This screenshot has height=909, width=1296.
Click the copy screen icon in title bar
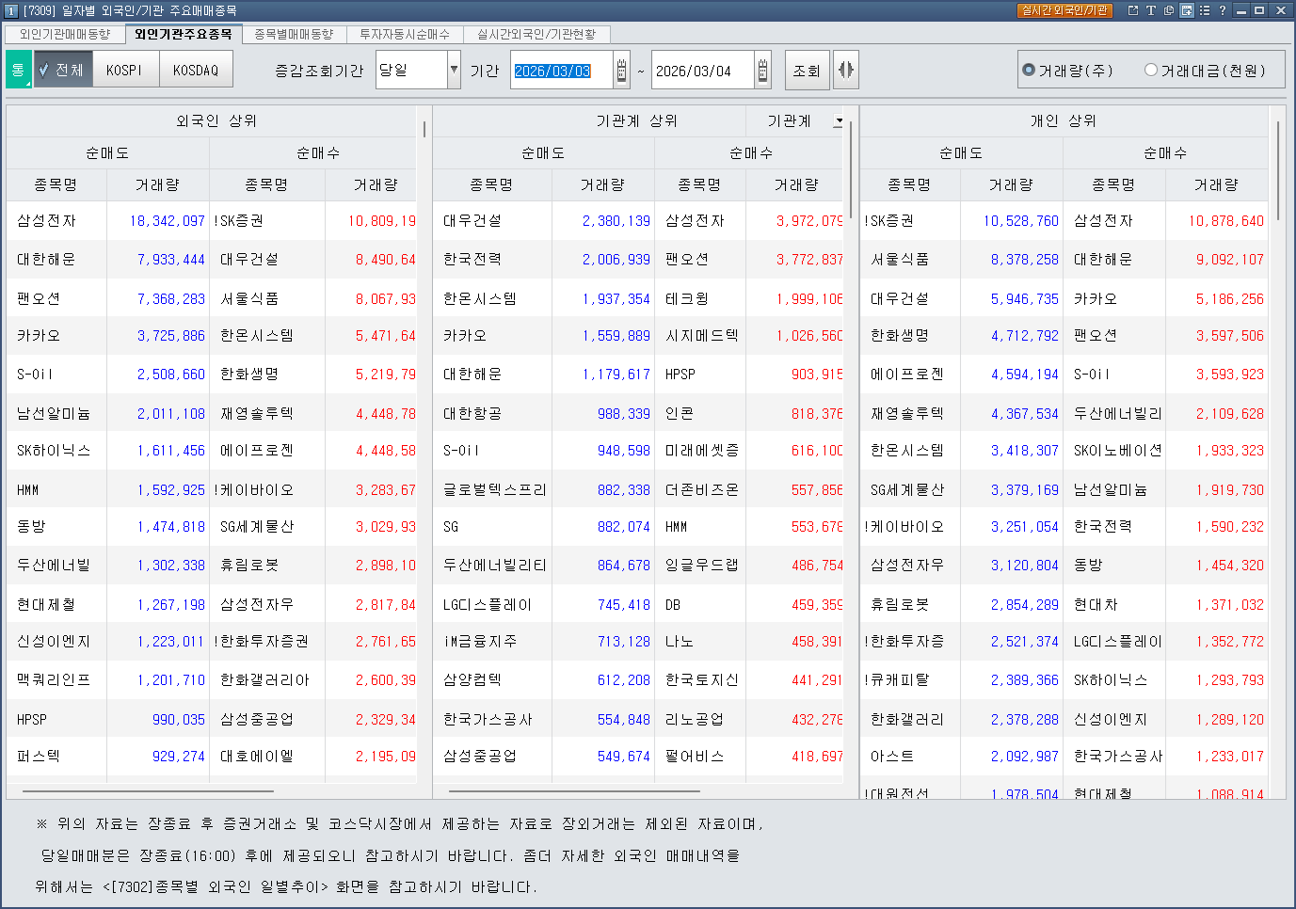click(x=1169, y=10)
